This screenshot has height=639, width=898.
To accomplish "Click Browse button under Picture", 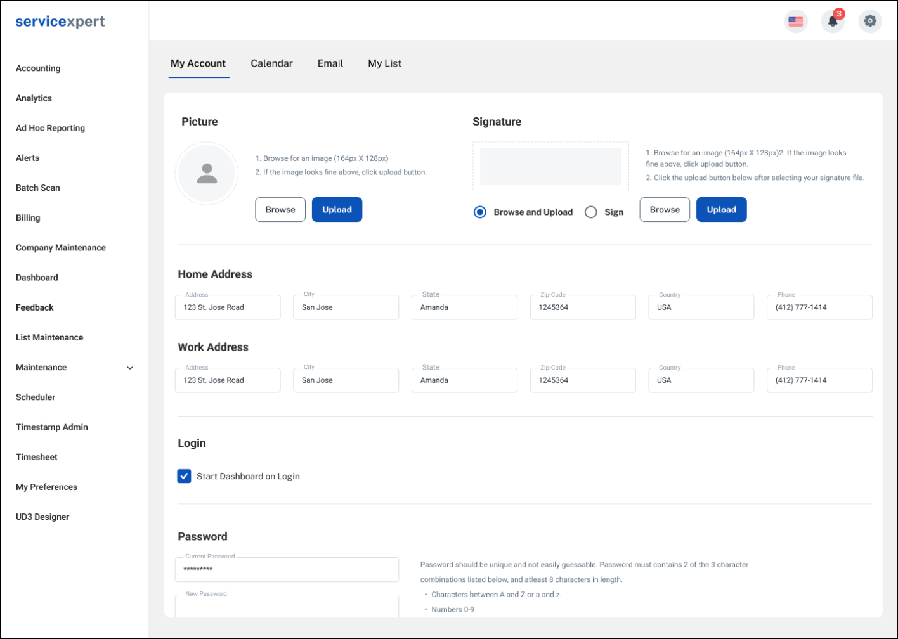I will point(280,210).
